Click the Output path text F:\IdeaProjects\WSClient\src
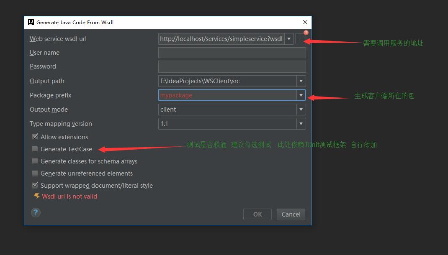This screenshot has width=448, height=255. tap(200, 81)
